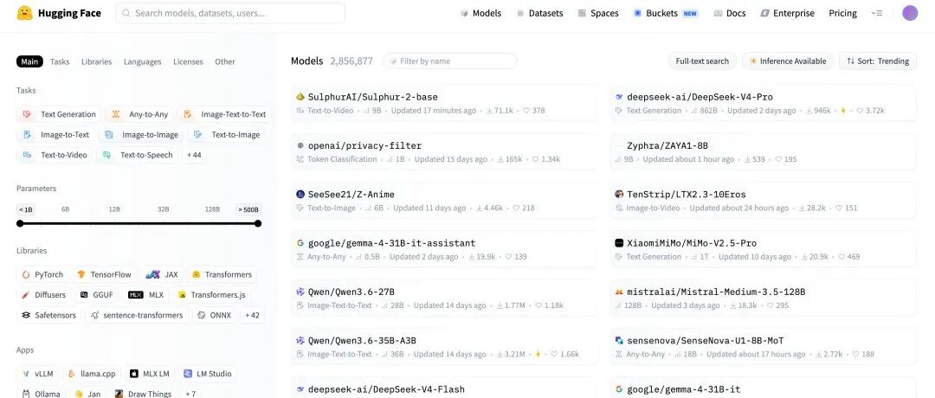
Task: Click the Full-text search button
Action: [702, 61]
